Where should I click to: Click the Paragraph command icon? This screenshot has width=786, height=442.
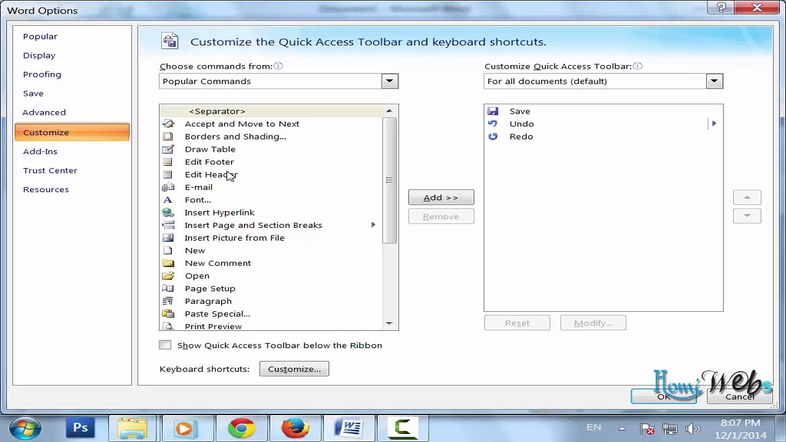click(168, 301)
